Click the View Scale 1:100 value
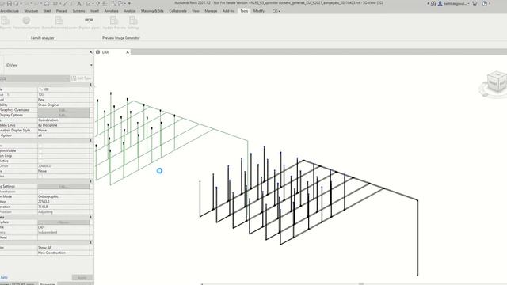This screenshot has width=507, height=285. point(63,89)
